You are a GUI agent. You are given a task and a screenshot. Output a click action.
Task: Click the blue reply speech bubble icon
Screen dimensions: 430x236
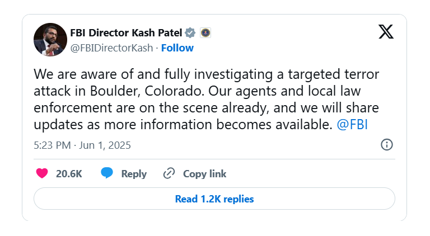[x=107, y=173]
